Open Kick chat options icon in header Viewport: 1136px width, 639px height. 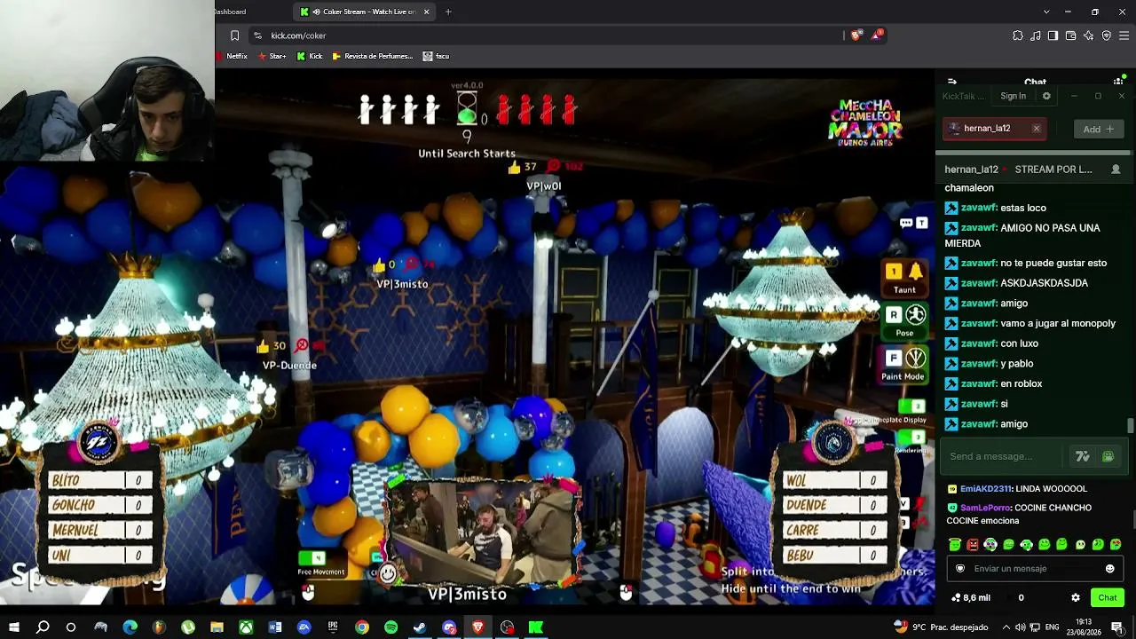coord(1118,82)
